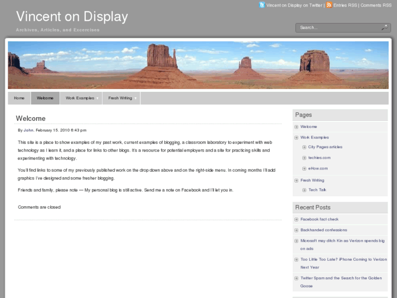Open the Comments RSS link

click(x=376, y=5)
